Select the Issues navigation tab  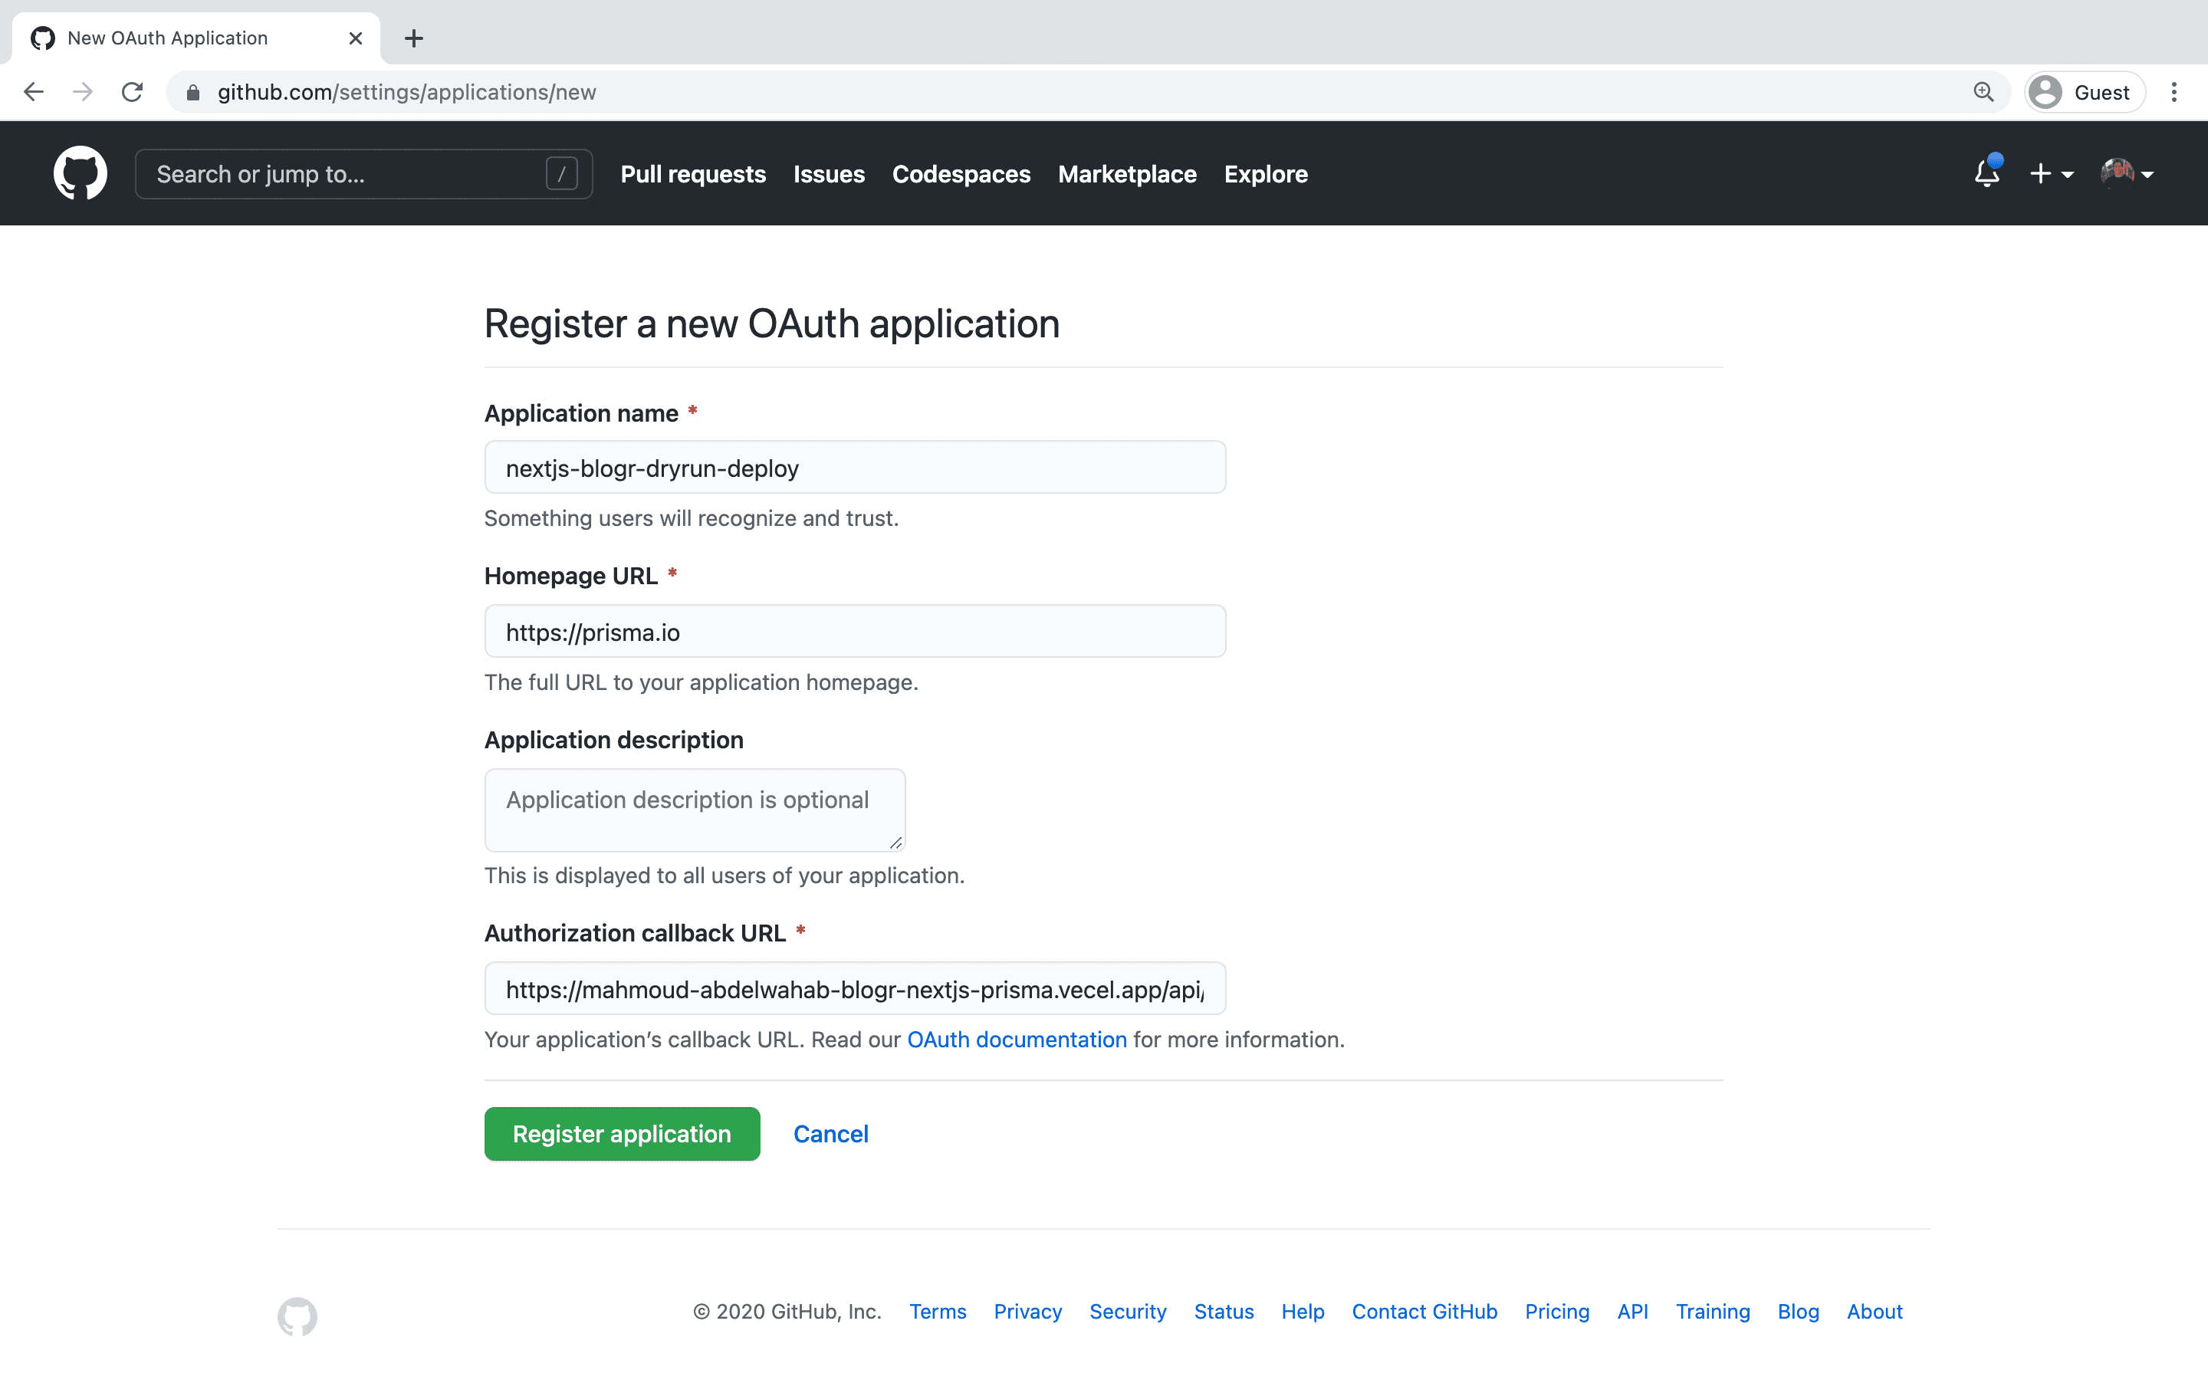(x=828, y=173)
